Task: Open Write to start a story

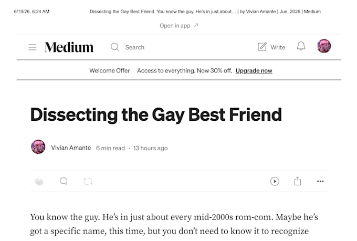Action: click(x=271, y=47)
